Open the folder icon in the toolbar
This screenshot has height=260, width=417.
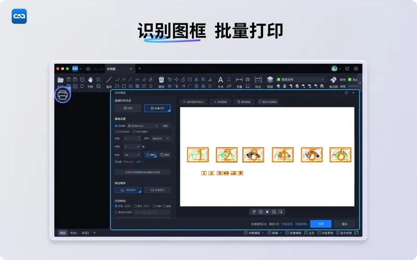tap(60, 80)
